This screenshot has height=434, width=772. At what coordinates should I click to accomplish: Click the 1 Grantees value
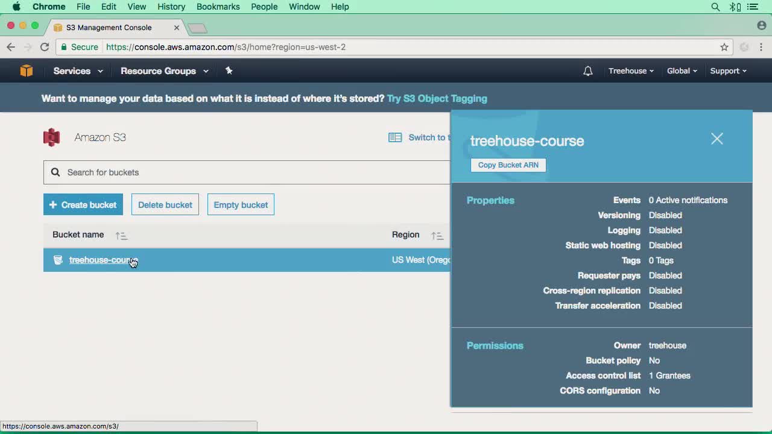[669, 376]
